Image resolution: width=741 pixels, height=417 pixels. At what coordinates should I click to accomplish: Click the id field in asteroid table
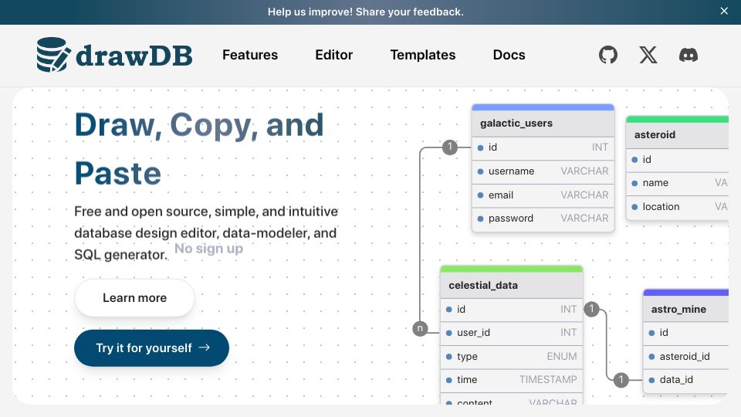pos(677,160)
